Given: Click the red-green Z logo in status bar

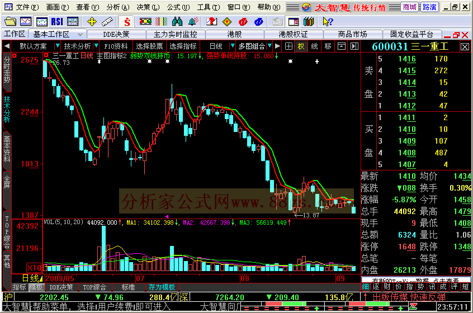Looking at the screenshot, I should 413,307.
